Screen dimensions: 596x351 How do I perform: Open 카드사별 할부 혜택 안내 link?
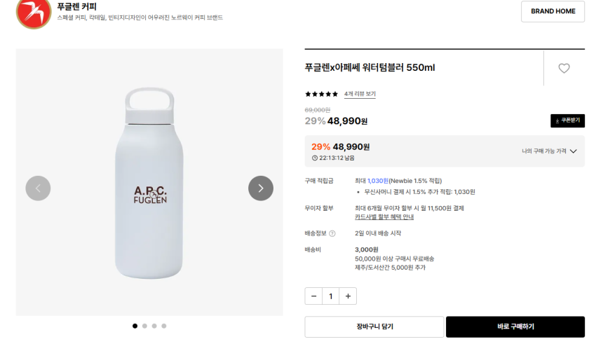coord(384,217)
